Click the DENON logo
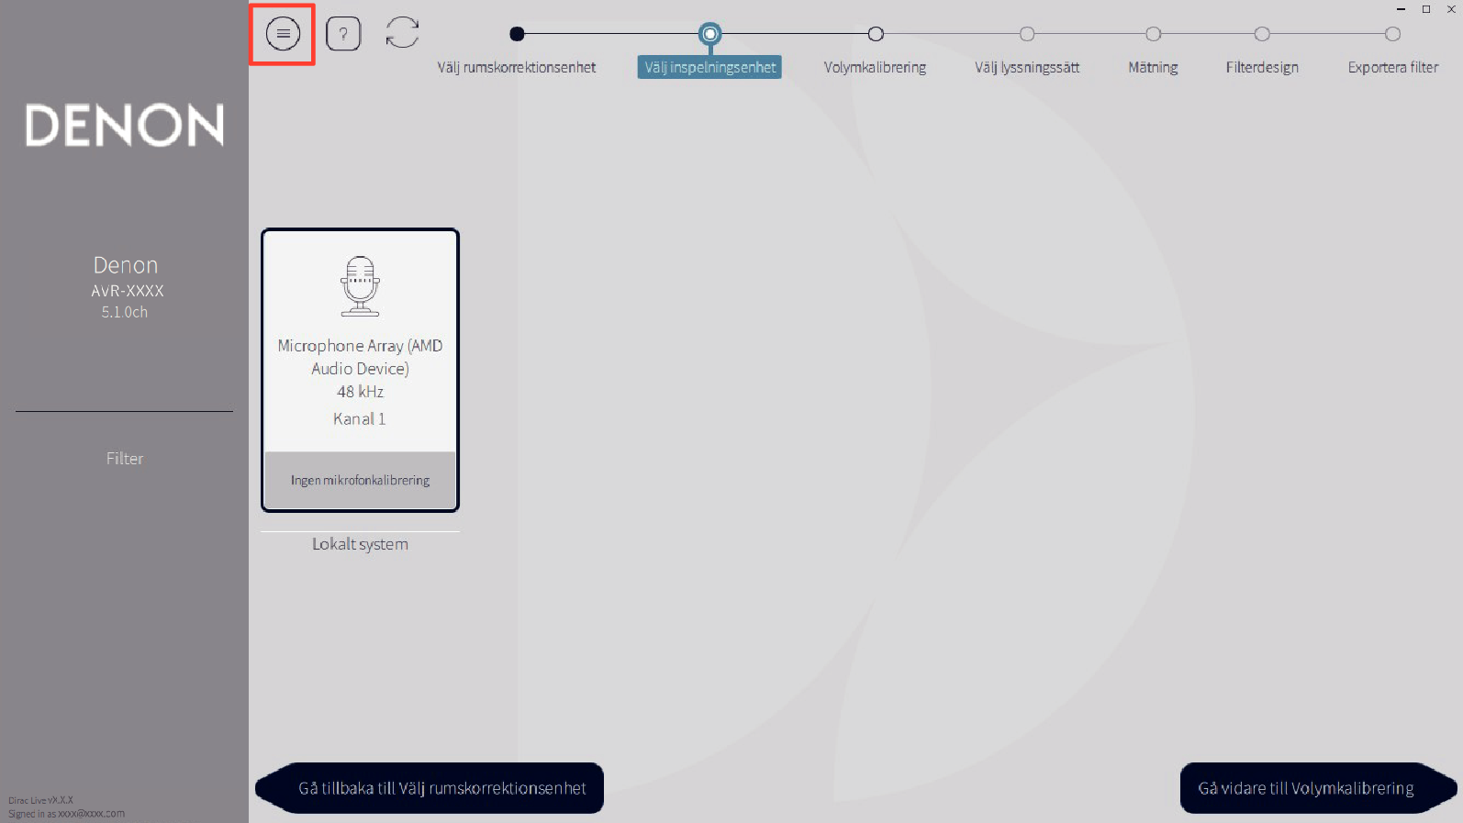This screenshot has width=1463, height=823. (x=125, y=125)
